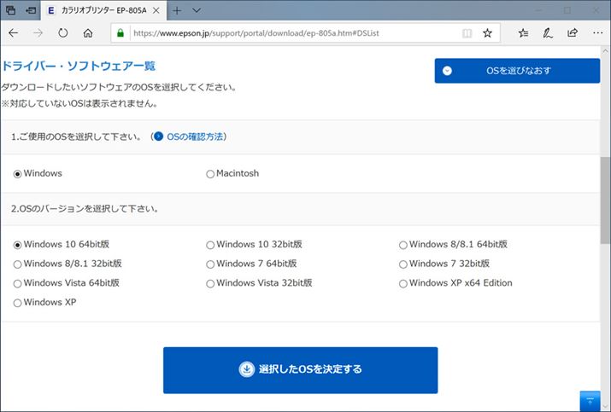Select Windows 7 64bit版 radio button
611x412 pixels.
[210, 264]
